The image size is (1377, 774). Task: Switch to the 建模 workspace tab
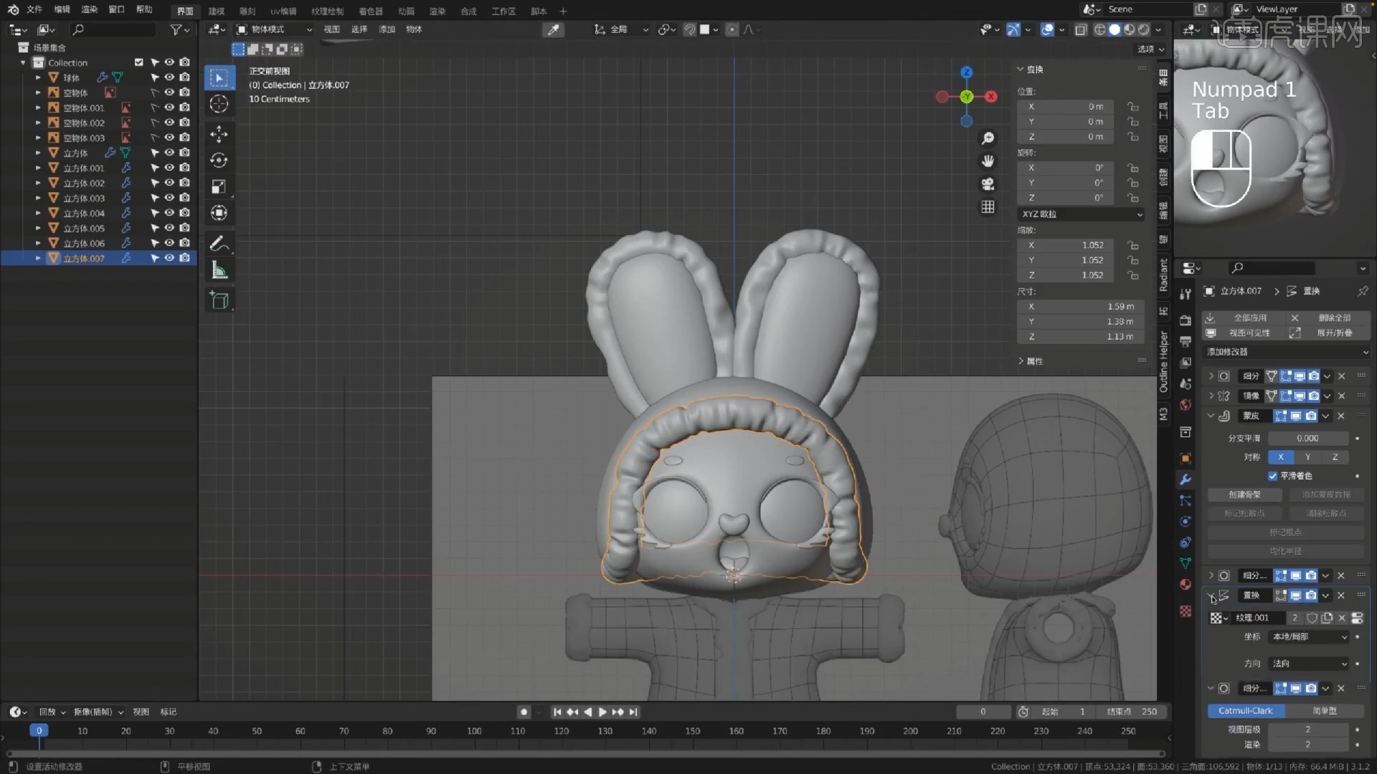217,11
